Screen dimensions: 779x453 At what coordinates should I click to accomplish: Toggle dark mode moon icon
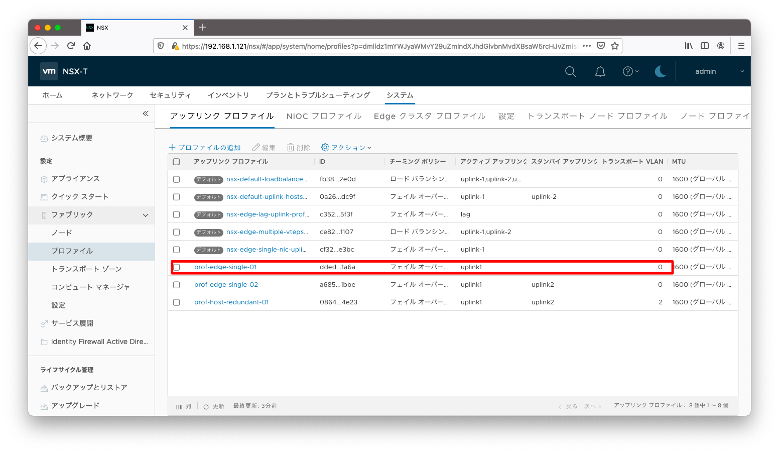point(660,71)
